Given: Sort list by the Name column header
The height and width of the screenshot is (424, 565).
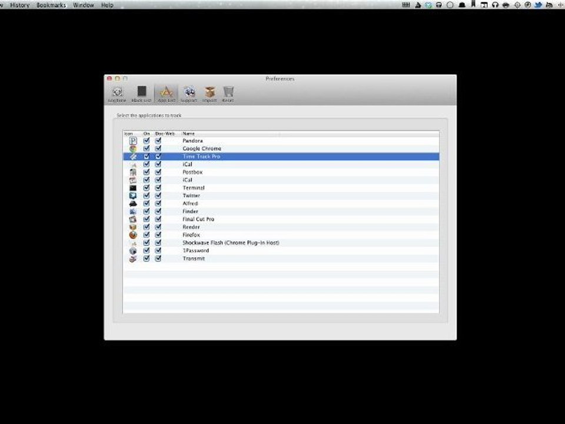Looking at the screenshot, I should tap(188, 134).
